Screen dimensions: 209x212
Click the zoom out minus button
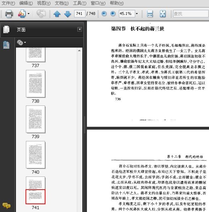pyautogui.click(x=104, y=13)
